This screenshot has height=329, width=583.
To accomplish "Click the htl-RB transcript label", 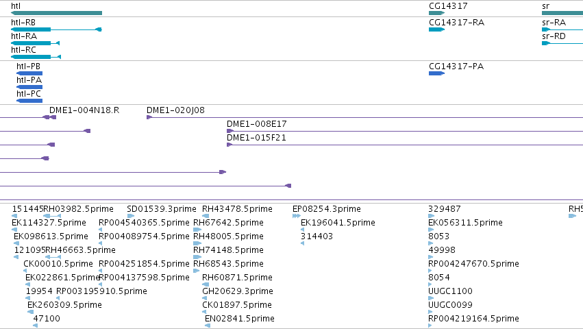I will coord(23,23).
